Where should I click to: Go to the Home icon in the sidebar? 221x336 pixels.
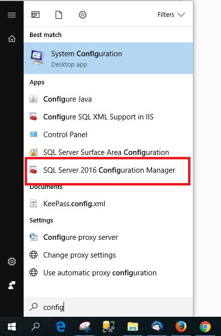pyautogui.click(x=12, y=39)
